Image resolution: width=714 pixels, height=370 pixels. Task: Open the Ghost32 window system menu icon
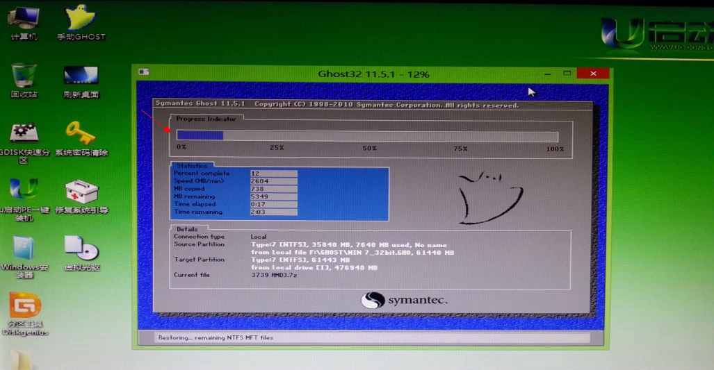[x=143, y=72]
